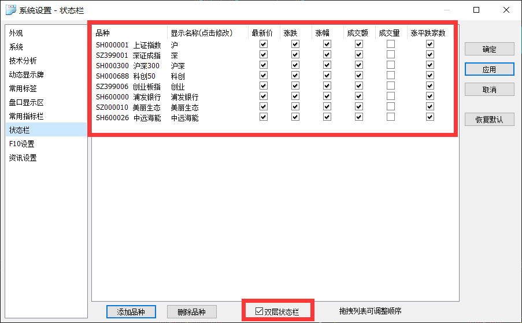
Task: Edit display name 创业 for 创业板指
Action: 178,87
